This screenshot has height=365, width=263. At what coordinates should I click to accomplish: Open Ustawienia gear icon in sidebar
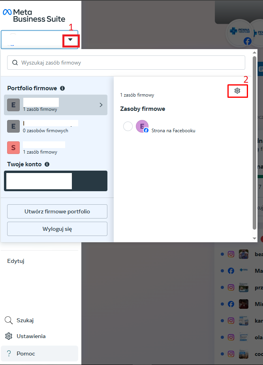[9, 336]
